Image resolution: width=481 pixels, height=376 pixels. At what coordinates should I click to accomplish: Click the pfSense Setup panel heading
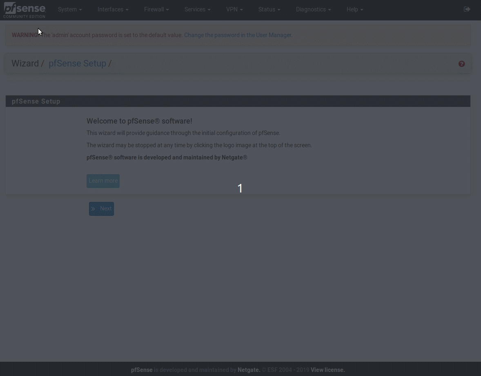pos(36,102)
